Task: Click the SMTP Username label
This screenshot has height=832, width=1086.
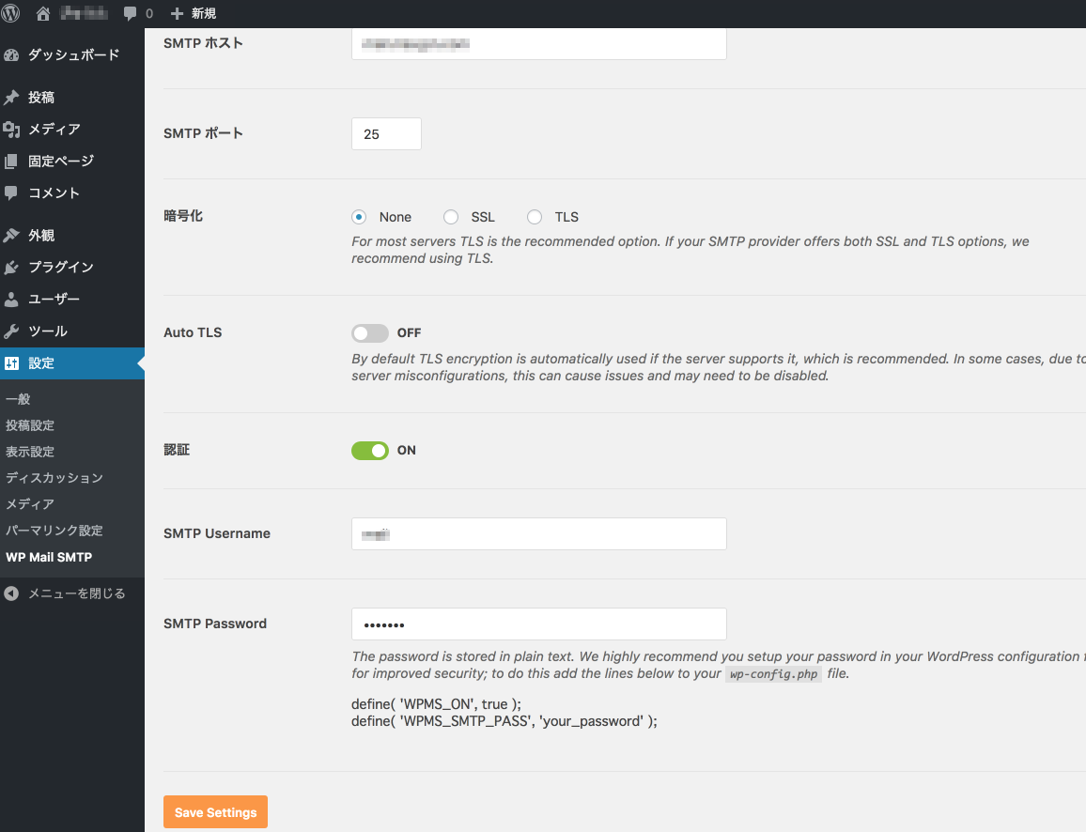Action: (x=217, y=533)
